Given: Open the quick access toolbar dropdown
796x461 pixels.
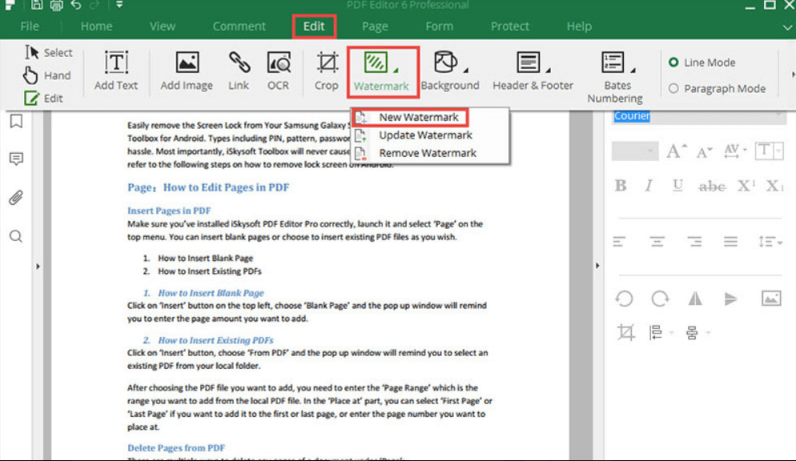Looking at the screenshot, I should point(119,5).
